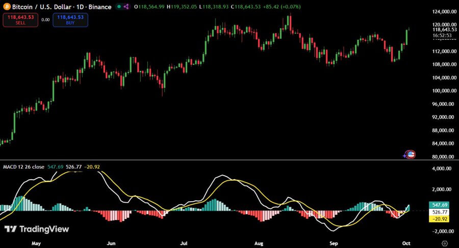The height and width of the screenshot is (248, 459).
Task: Click the green market status dot
Action: pos(119,7)
